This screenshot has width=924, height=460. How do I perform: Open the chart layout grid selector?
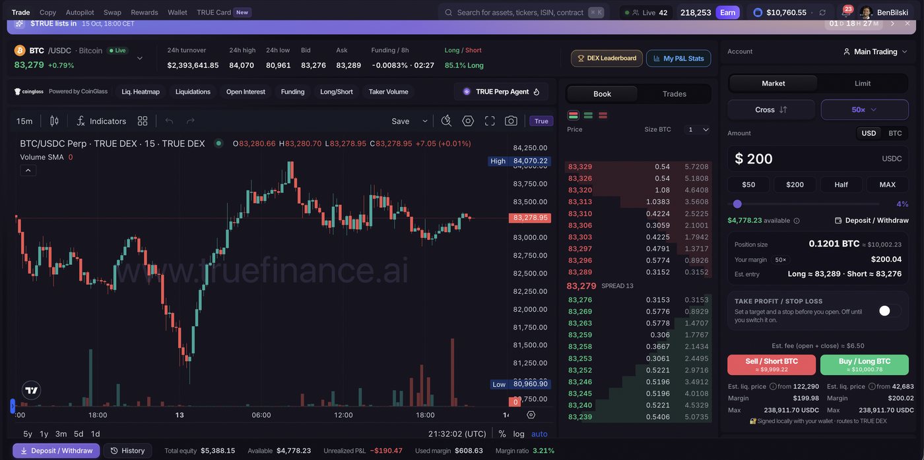(143, 121)
